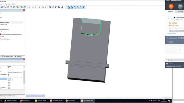Close the upper left tree panel
This screenshot has height=103, width=184.
24,10
